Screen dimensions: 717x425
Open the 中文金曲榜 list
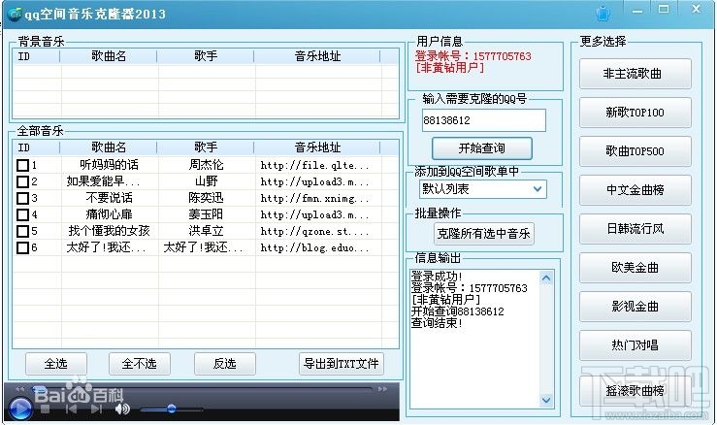635,190
